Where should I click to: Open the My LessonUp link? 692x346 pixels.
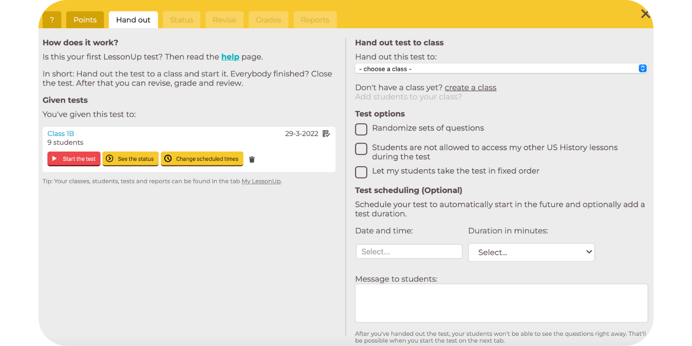click(261, 181)
